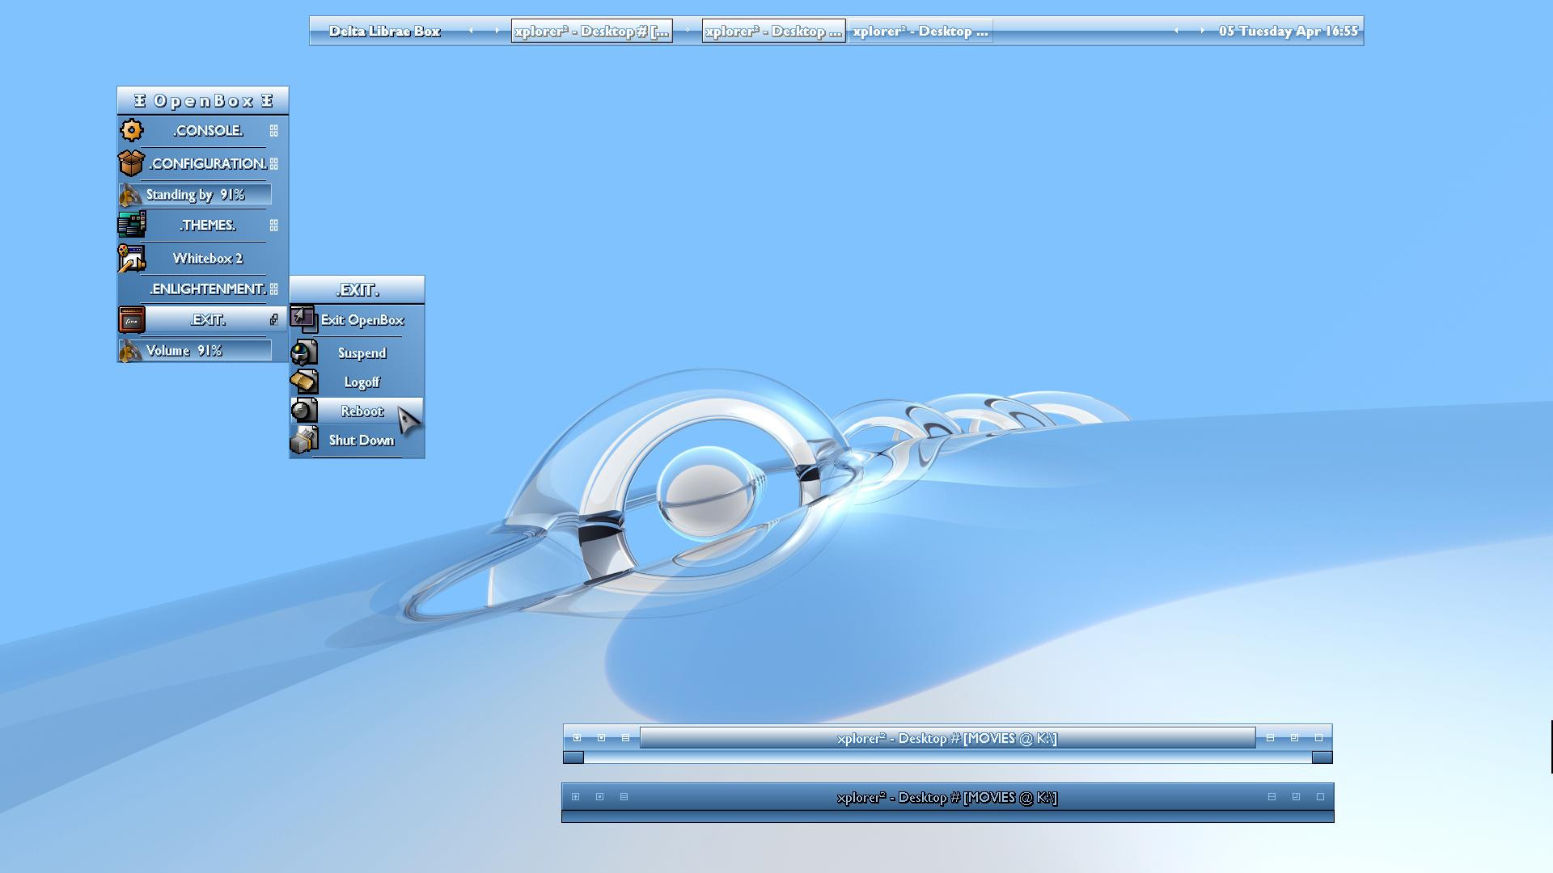1553x873 pixels.
Task: Click the Logoff eraser icon
Action: [x=304, y=382]
